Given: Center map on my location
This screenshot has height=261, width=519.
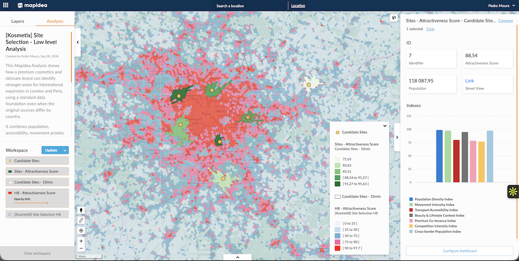Looking at the screenshot, I should (81, 230).
